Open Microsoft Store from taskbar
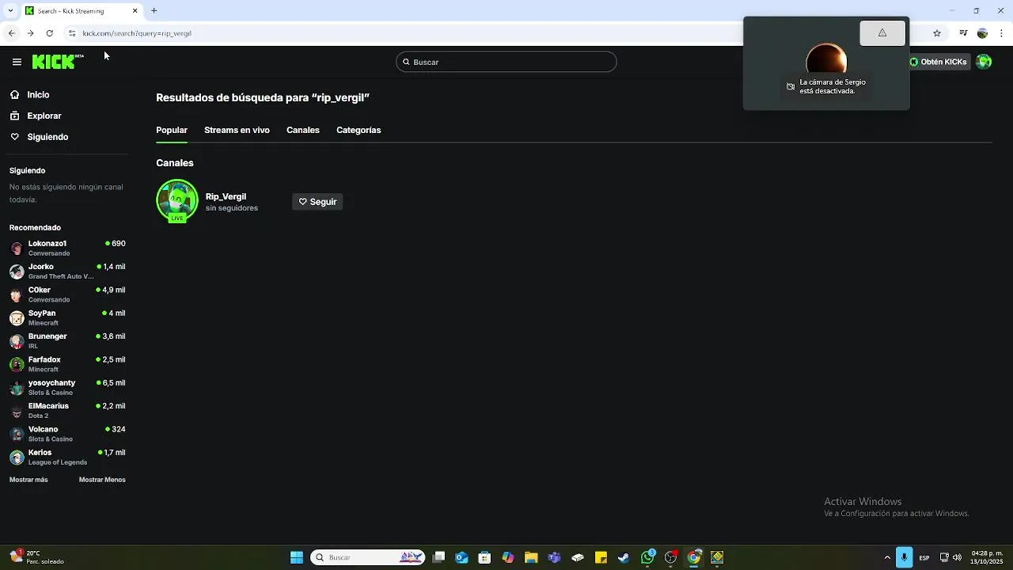The width and height of the screenshot is (1013, 570). (x=485, y=557)
